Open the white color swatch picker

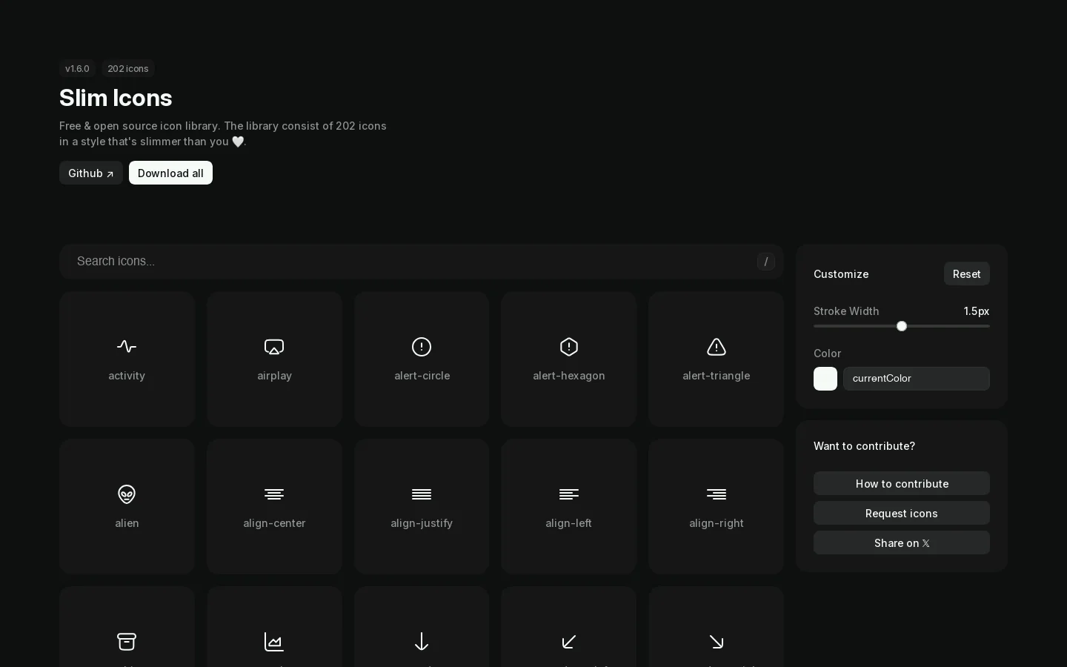pyautogui.click(x=825, y=379)
